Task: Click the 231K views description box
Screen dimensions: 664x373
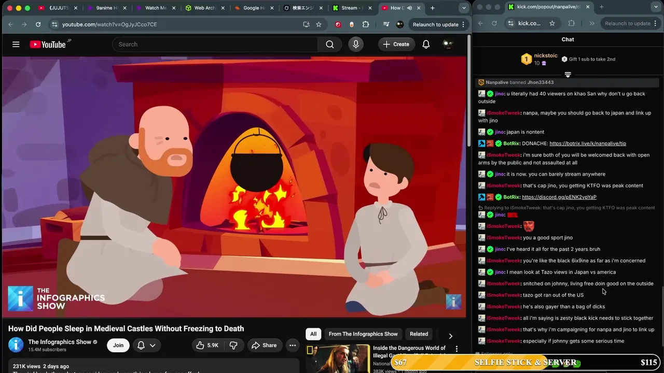Action: coord(154,366)
